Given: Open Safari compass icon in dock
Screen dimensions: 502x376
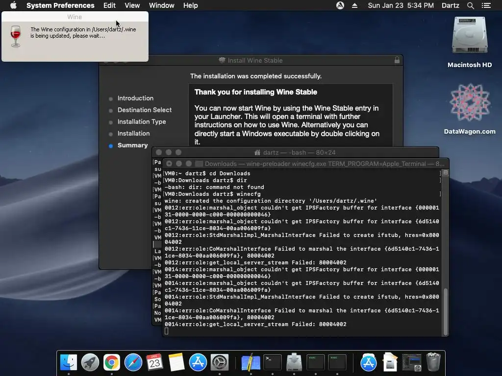Looking at the screenshot, I should point(133,362).
